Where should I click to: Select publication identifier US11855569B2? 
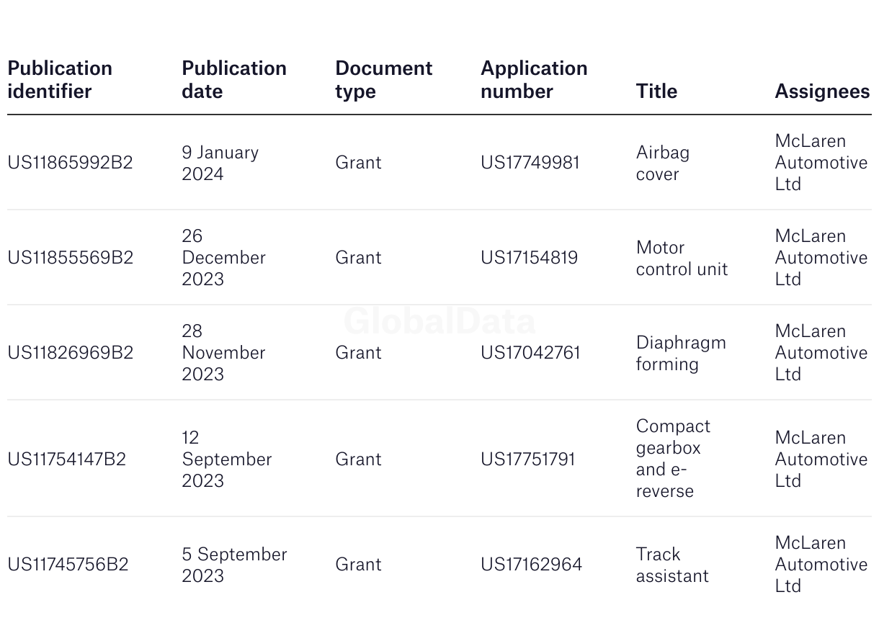[71, 258]
